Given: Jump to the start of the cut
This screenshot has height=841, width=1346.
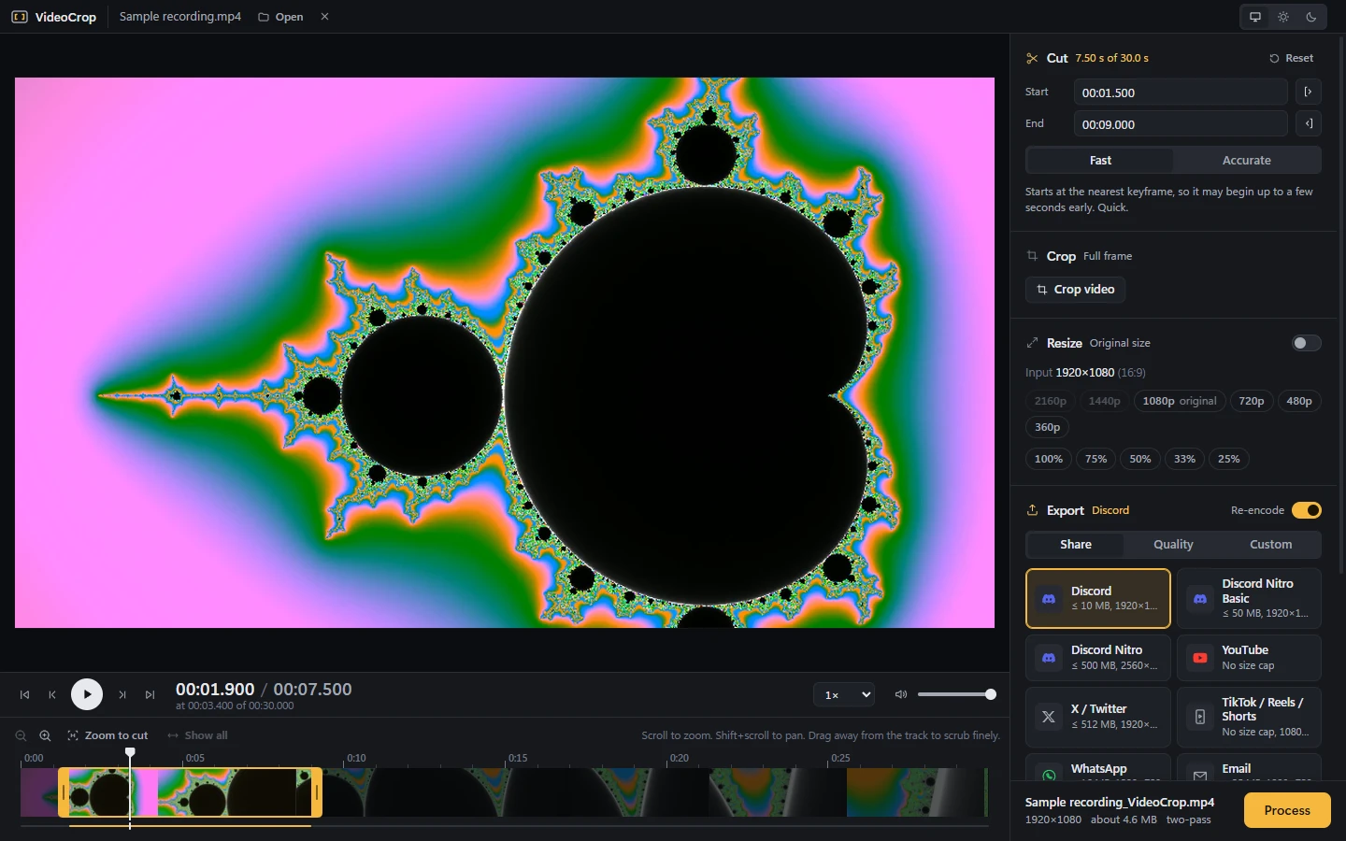Looking at the screenshot, I should (x=25, y=694).
